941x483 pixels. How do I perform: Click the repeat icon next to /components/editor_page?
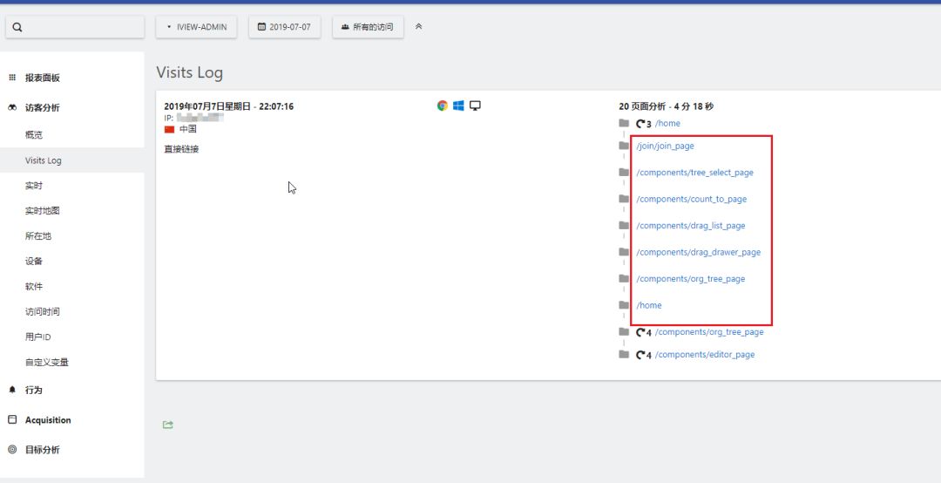[x=641, y=355]
